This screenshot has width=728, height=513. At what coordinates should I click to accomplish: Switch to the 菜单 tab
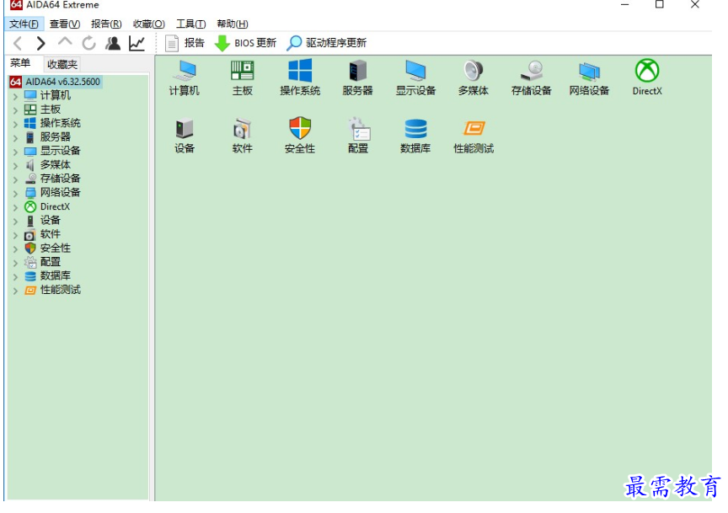click(20, 63)
